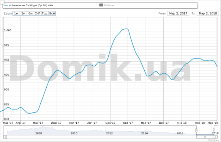Screen dimensions: 221x142
Task: Click the 925 y-axis value
Action: click(6, 75)
